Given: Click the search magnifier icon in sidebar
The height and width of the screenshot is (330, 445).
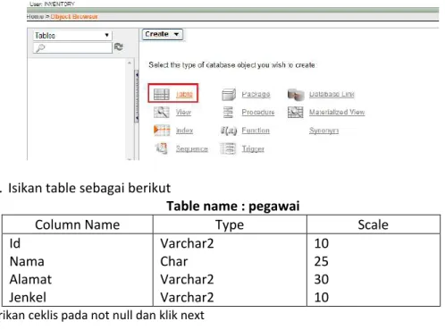Looking at the screenshot, I should [x=40, y=48].
